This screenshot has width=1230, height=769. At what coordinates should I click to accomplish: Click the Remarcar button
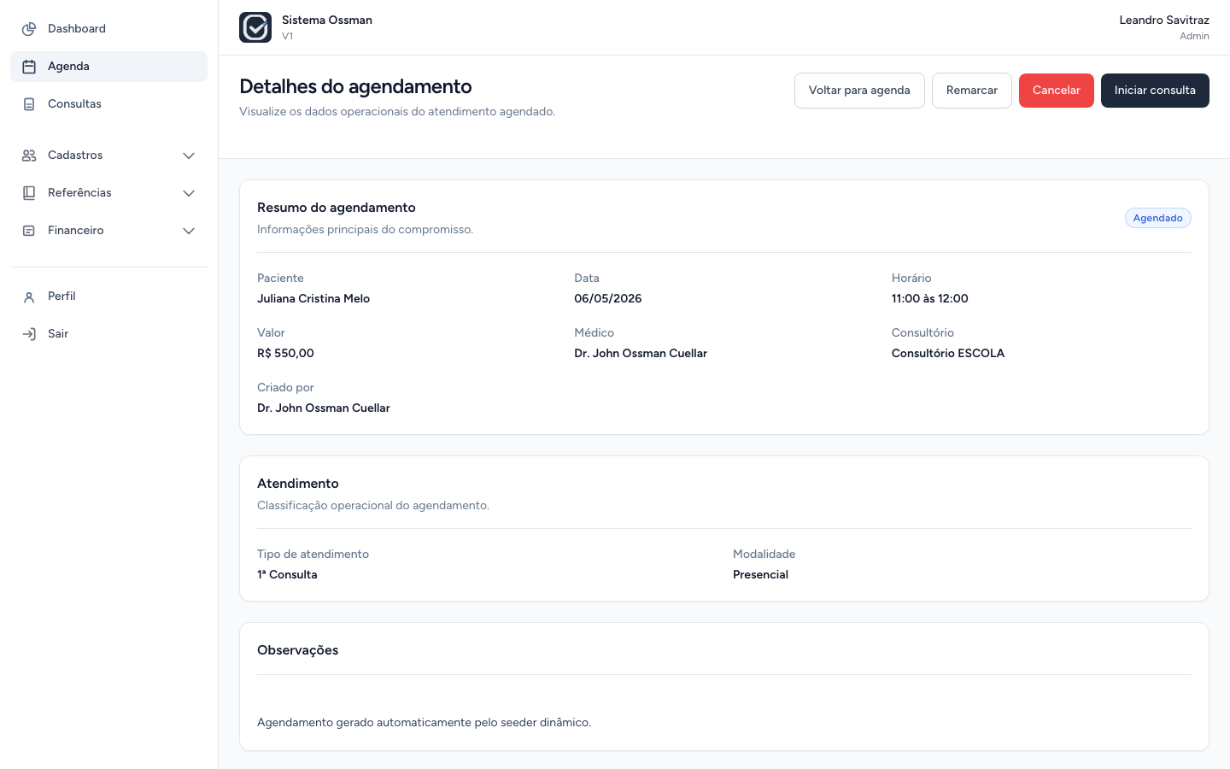coord(972,91)
